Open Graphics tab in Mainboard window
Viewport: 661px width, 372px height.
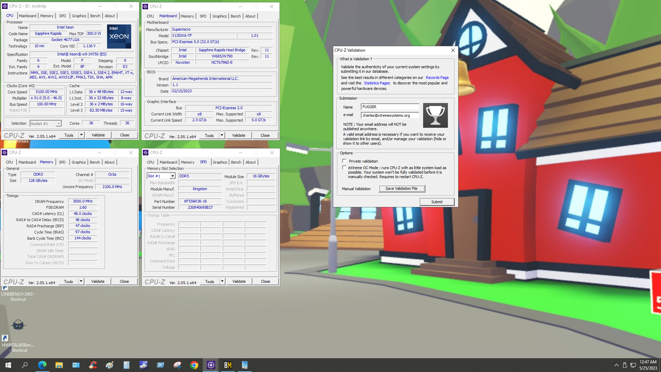pyautogui.click(x=220, y=16)
